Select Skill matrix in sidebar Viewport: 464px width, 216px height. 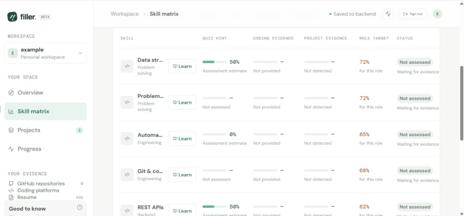[45, 111]
